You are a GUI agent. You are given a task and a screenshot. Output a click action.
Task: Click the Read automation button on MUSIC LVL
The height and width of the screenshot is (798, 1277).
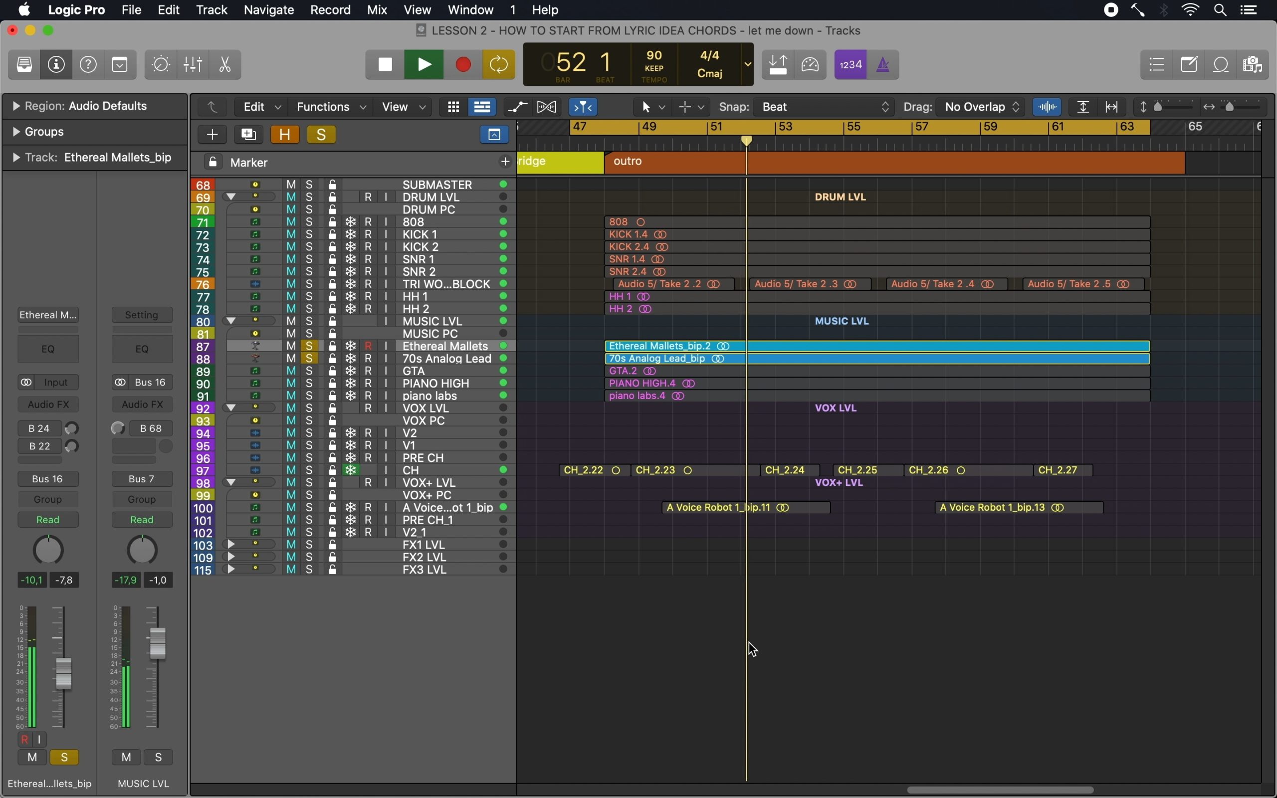click(x=142, y=520)
